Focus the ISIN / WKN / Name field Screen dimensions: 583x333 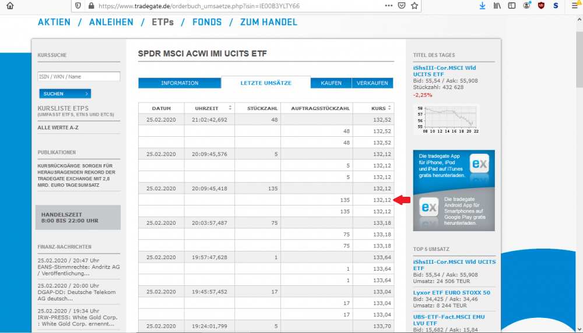pos(79,76)
